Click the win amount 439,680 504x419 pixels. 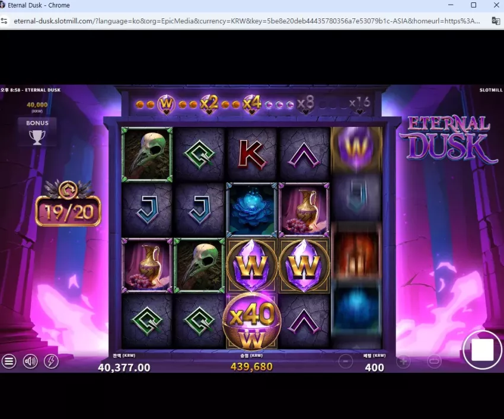pyautogui.click(x=251, y=367)
